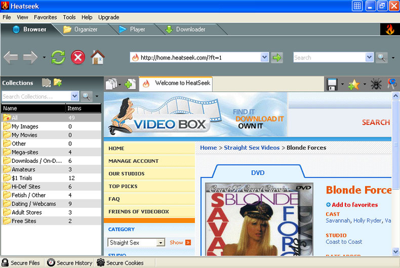
Task: Click the Show button beside category
Action: point(180,243)
